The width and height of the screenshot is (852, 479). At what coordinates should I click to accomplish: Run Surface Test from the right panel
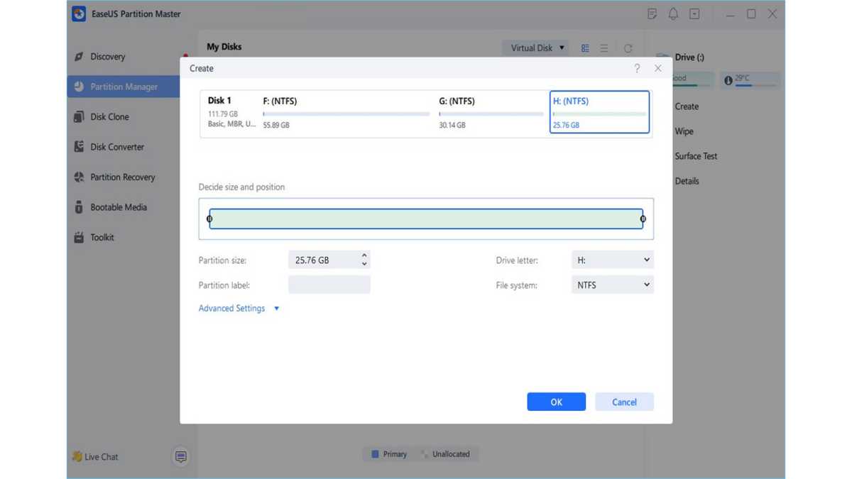tap(696, 156)
